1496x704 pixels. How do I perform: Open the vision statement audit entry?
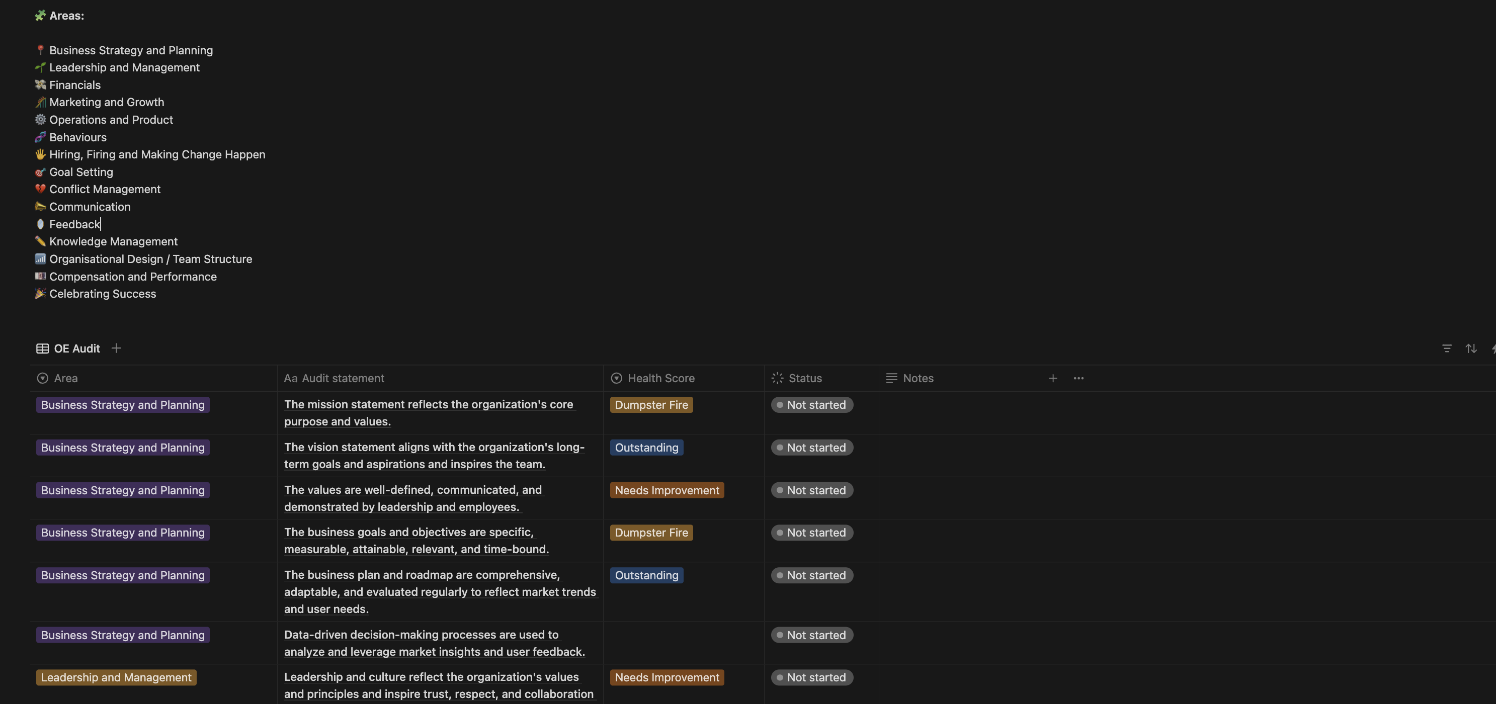(434, 448)
